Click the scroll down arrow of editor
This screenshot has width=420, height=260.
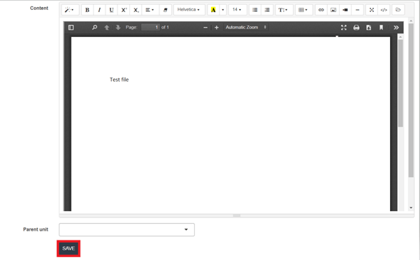point(411,208)
